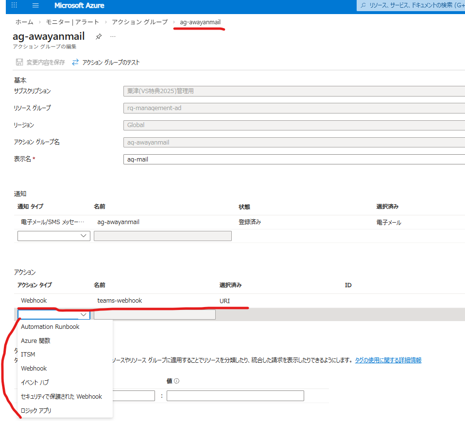465x421 pixels.
Task: Click 通知 タイプ column header
Action: pyautogui.click(x=30, y=206)
